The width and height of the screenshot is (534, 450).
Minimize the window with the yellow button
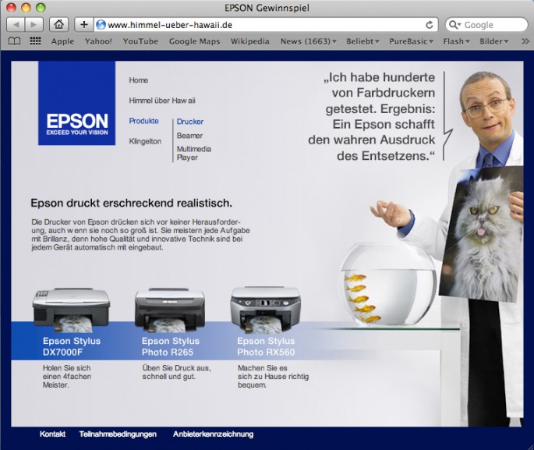coord(26,8)
